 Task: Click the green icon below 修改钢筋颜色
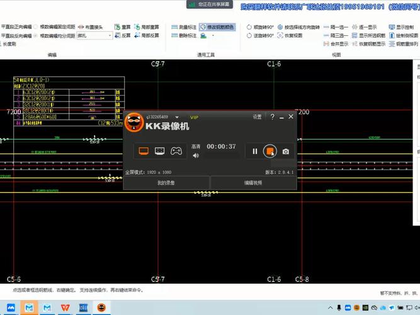pos(203,36)
